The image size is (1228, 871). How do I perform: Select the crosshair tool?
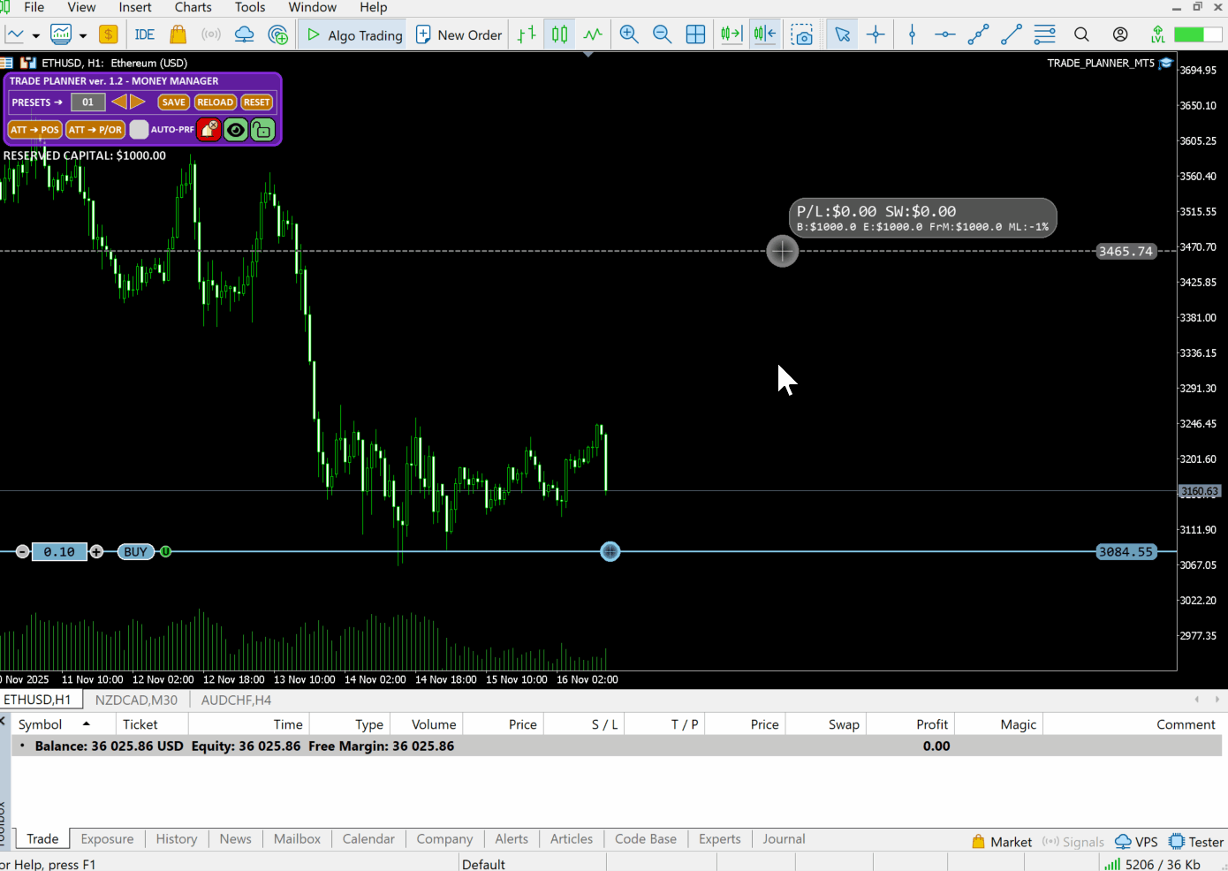point(876,34)
